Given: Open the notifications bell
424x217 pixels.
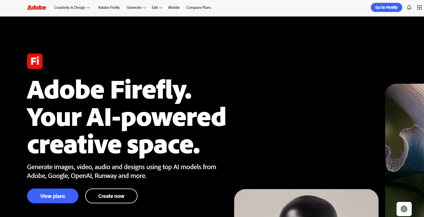Looking at the screenshot, I should coord(409,7).
